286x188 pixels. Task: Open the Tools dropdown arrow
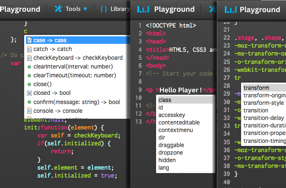coord(85,9)
